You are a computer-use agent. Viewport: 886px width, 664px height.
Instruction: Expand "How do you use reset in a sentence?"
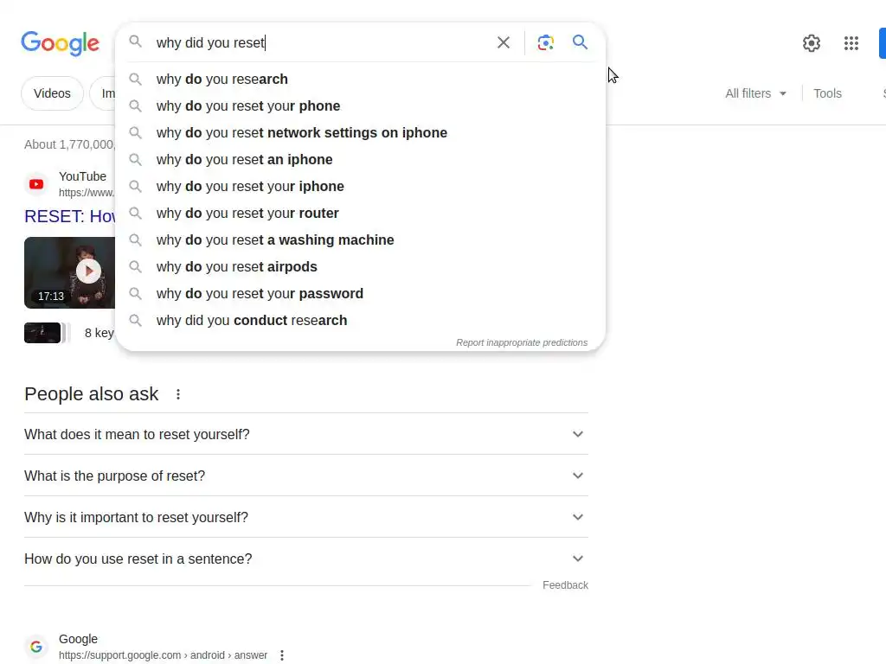578,559
